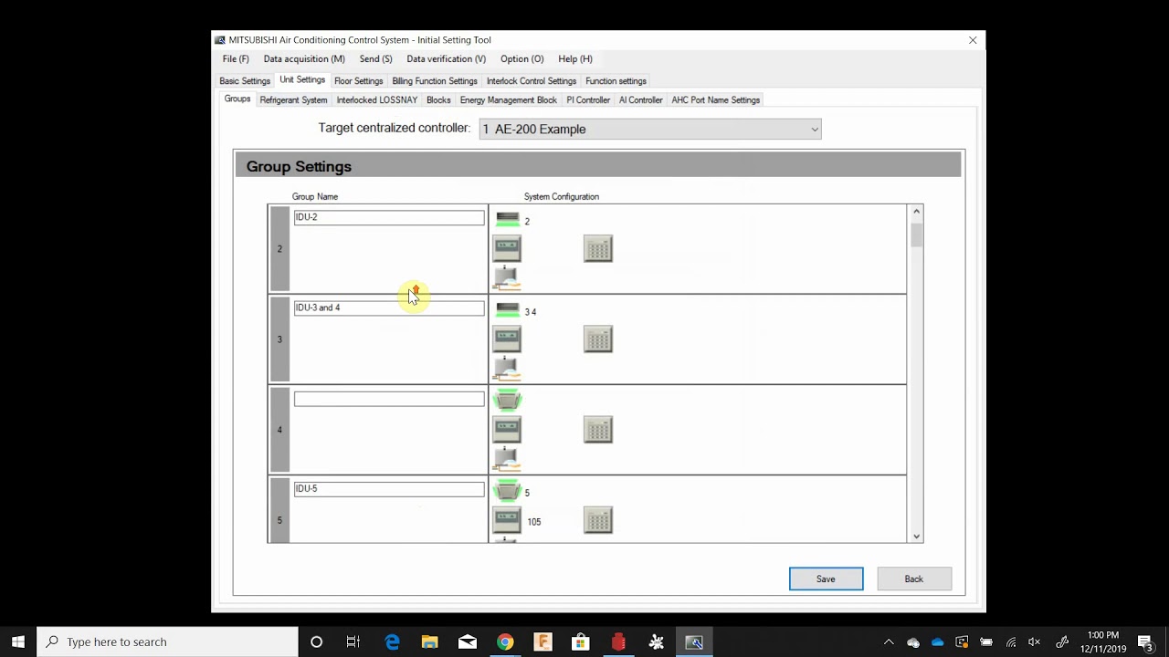This screenshot has height=657, width=1169.
Task: Open the Target centralized controller dropdown
Action: [650, 129]
